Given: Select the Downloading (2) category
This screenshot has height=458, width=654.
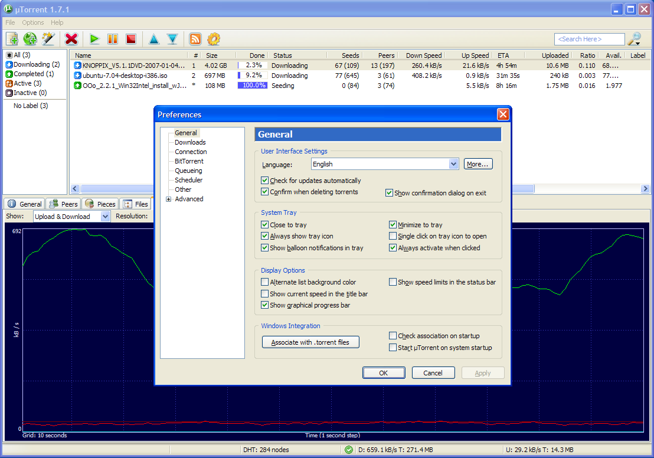Looking at the screenshot, I should pos(33,65).
